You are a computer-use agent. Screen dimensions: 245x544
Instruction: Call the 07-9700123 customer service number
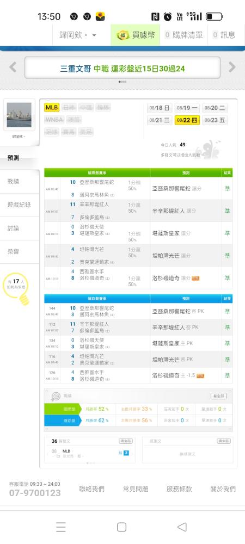[35, 493]
